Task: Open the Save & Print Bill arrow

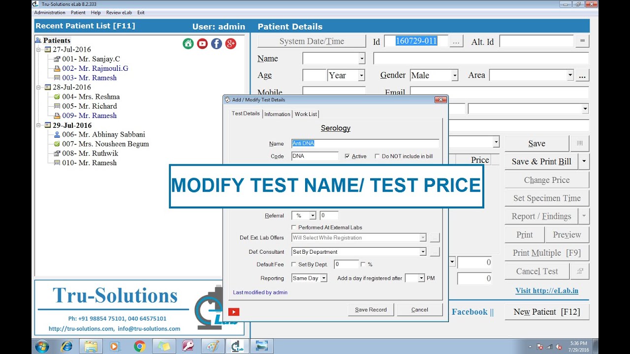Action: tap(584, 161)
